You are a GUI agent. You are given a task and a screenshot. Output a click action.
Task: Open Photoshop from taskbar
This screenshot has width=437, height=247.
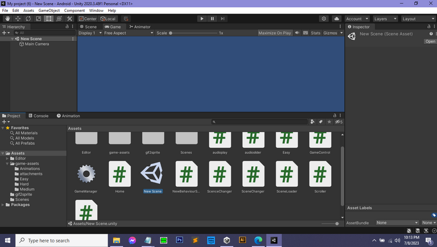tap(179, 240)
